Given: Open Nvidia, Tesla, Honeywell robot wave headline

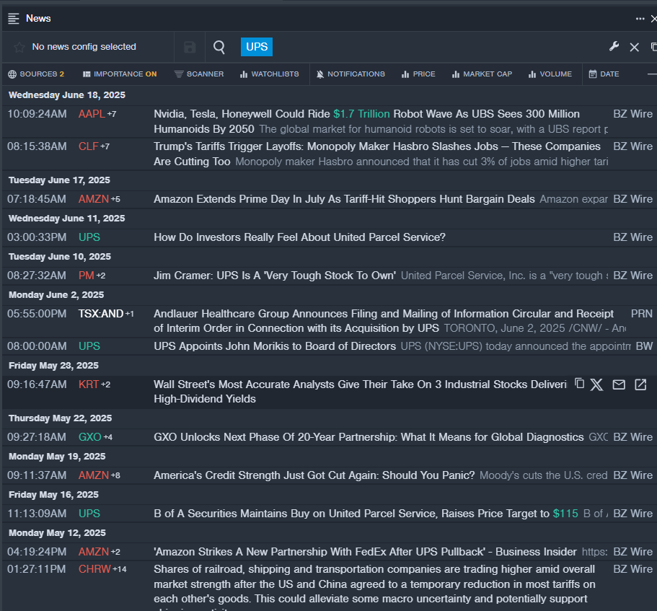Looking at the screenshot, I should (366, 121).
